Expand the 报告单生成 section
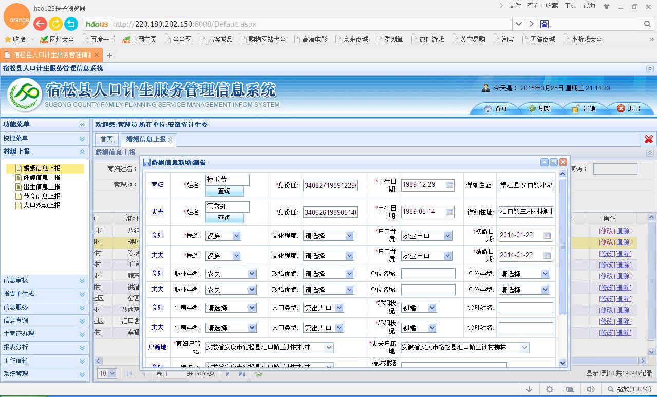This screenshot has width=657, height=397. pyautogui.click(x=82, y=294)
